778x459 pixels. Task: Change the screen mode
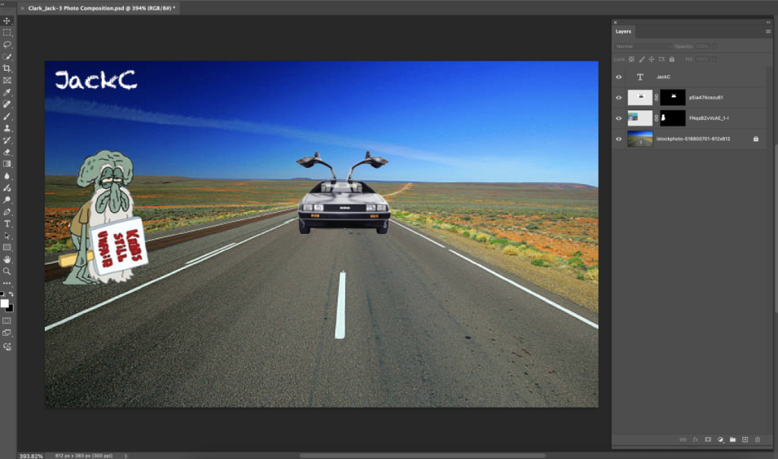(x=7, y=334)
